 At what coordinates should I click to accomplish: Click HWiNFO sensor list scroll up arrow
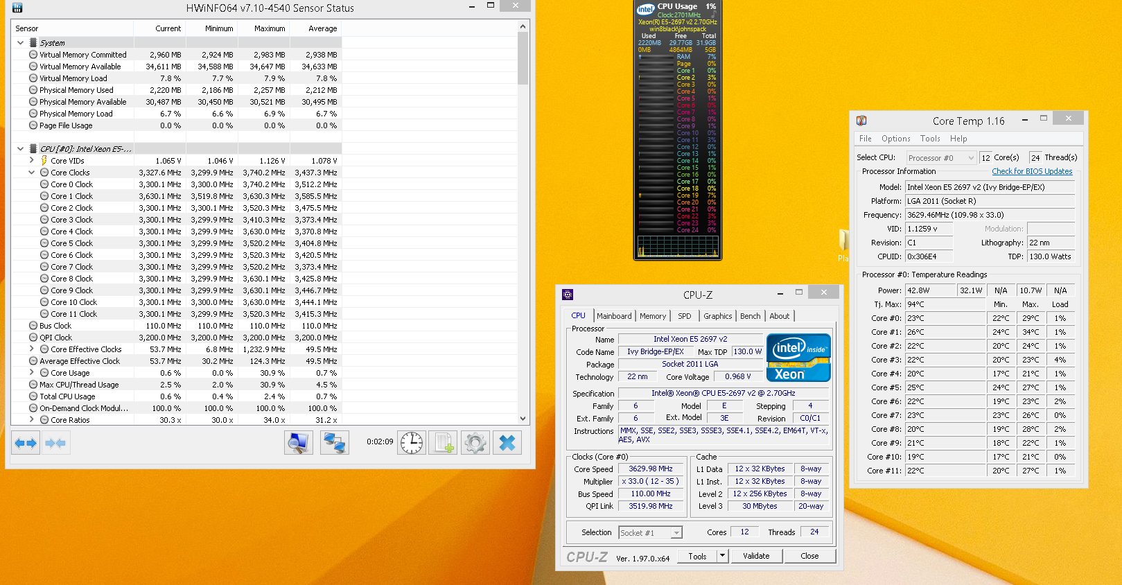pyautogui.click(x=523, y=26)
